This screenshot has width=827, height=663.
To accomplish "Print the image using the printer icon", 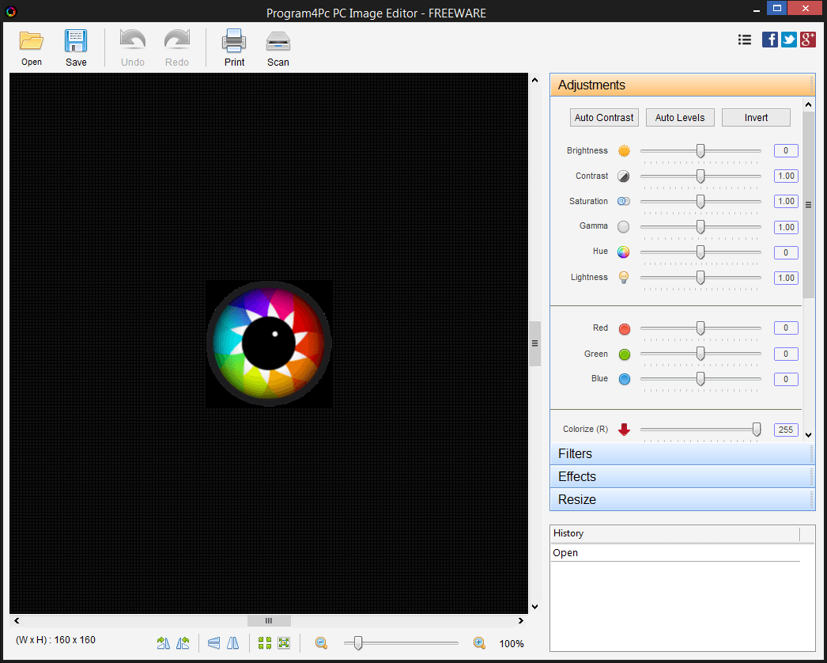I will click(x=234, y=41).
